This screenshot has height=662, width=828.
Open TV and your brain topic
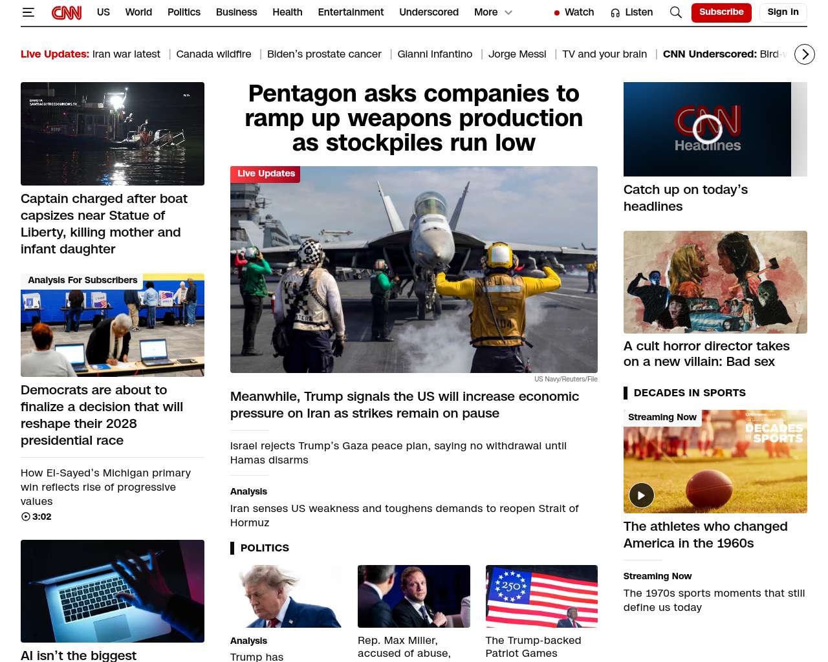click(x=604, y=54)
